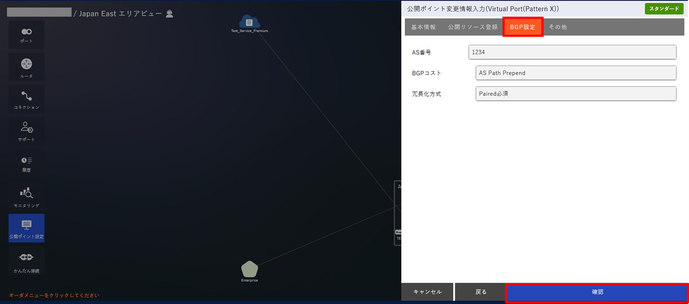Open the サポート (Support) sidebar menu
The height and width of the screenshot is (304, 689).
[26, 131]
